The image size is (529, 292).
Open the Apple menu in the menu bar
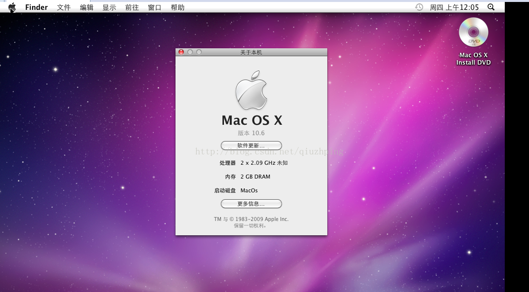pyautogui.click(x=12, y=7)
